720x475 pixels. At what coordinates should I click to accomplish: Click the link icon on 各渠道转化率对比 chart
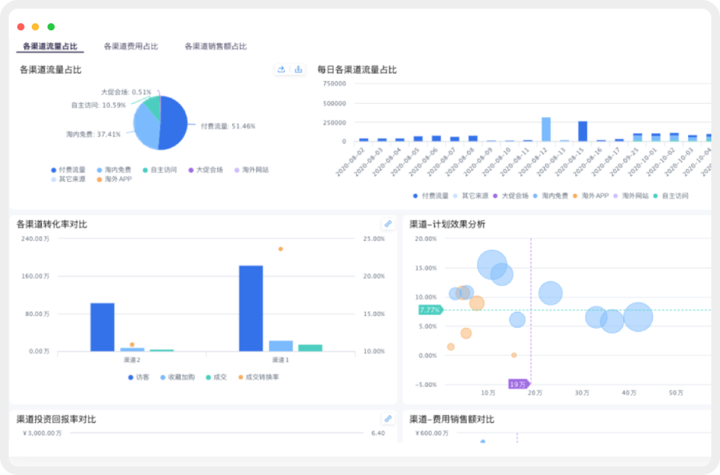point(387,224)
